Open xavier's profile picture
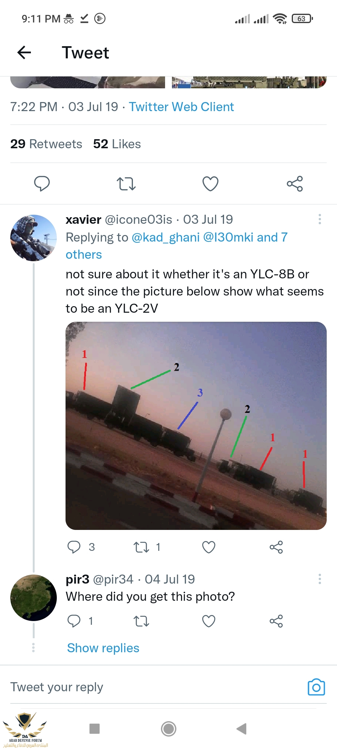This screenshot has width=337, height=749. [33, 238]
